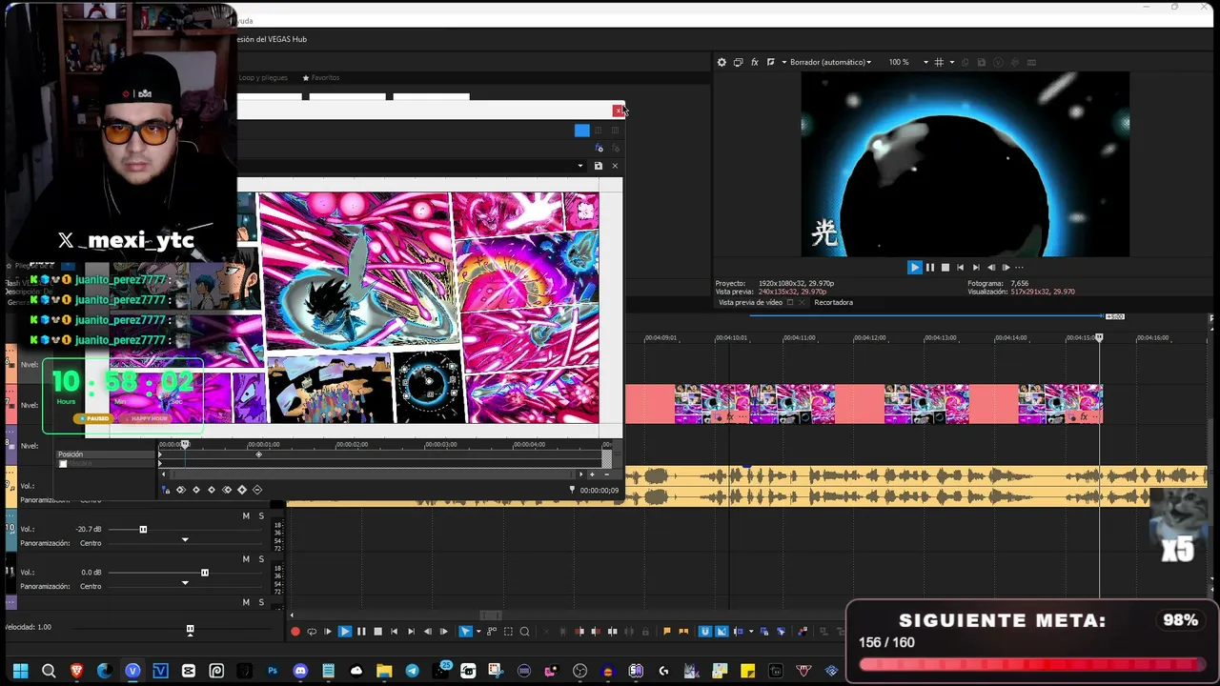
Task: Open Borrador (automático) preview quality dropdown
Action: 830,62
